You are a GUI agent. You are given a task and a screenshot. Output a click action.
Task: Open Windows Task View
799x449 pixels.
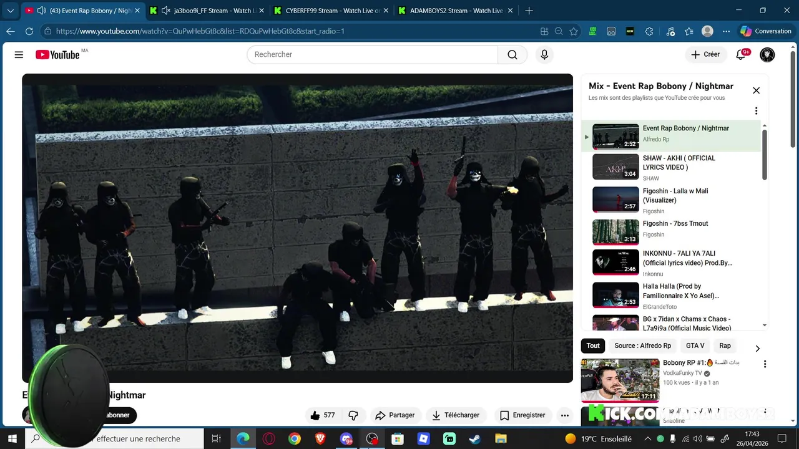pos(216,439)
